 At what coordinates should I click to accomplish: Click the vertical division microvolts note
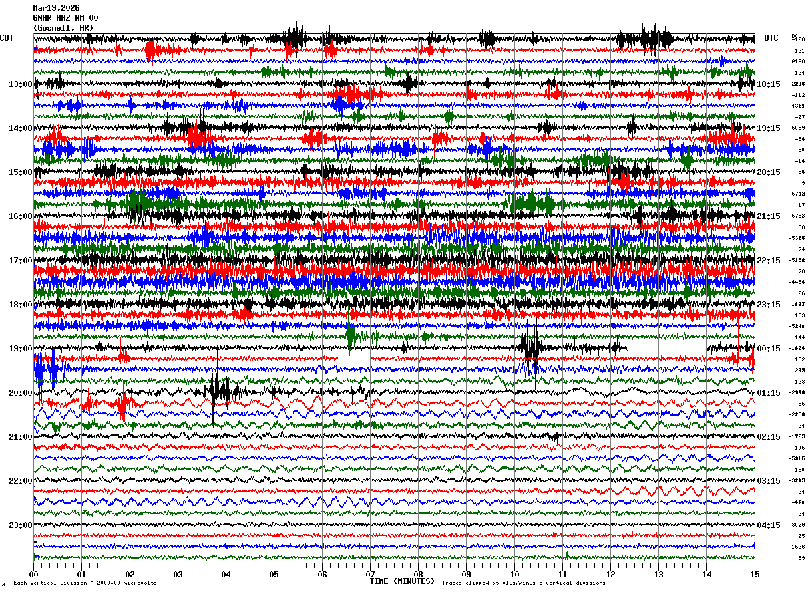tap(85, 583)
